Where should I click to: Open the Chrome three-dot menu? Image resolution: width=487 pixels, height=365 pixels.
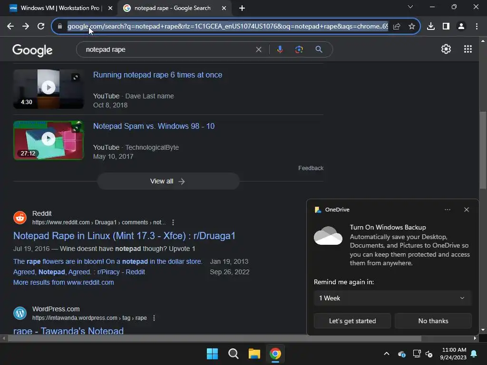click(477, 27)
